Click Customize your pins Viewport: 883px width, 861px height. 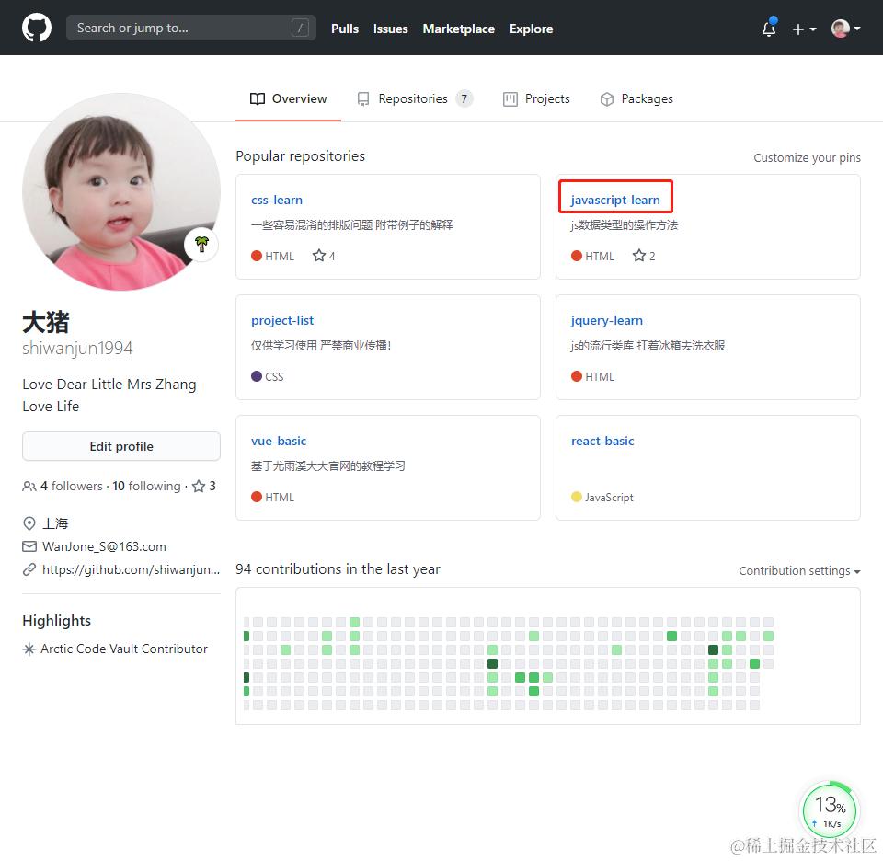pos(807,157)
